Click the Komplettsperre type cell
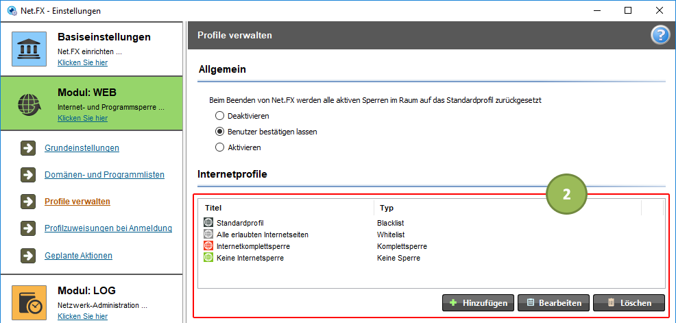 pyautogui.click(x=402, y=246)
